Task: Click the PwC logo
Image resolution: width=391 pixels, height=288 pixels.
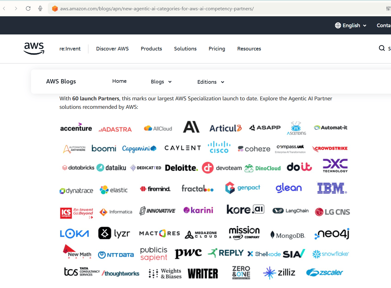Action: click(x=188, y=253)
